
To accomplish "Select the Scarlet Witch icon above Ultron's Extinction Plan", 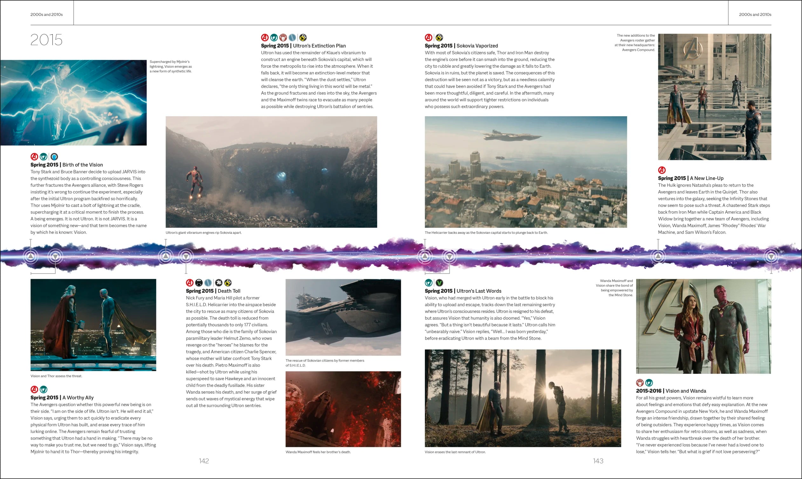I will coord(283,37).
